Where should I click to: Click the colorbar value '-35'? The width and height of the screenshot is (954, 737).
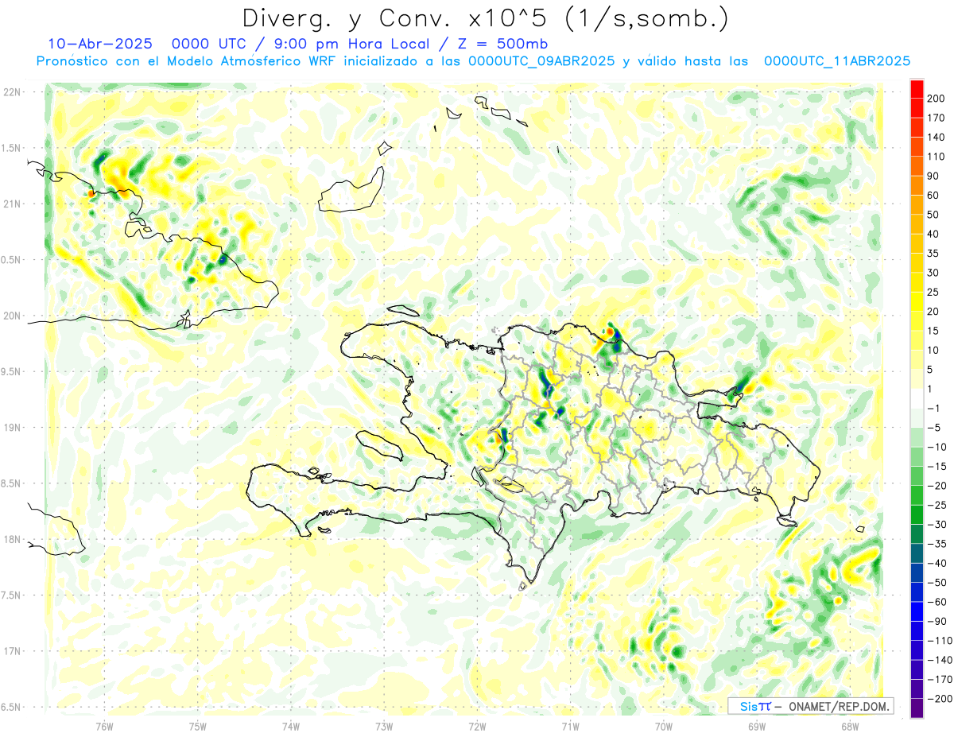[938, 544]
